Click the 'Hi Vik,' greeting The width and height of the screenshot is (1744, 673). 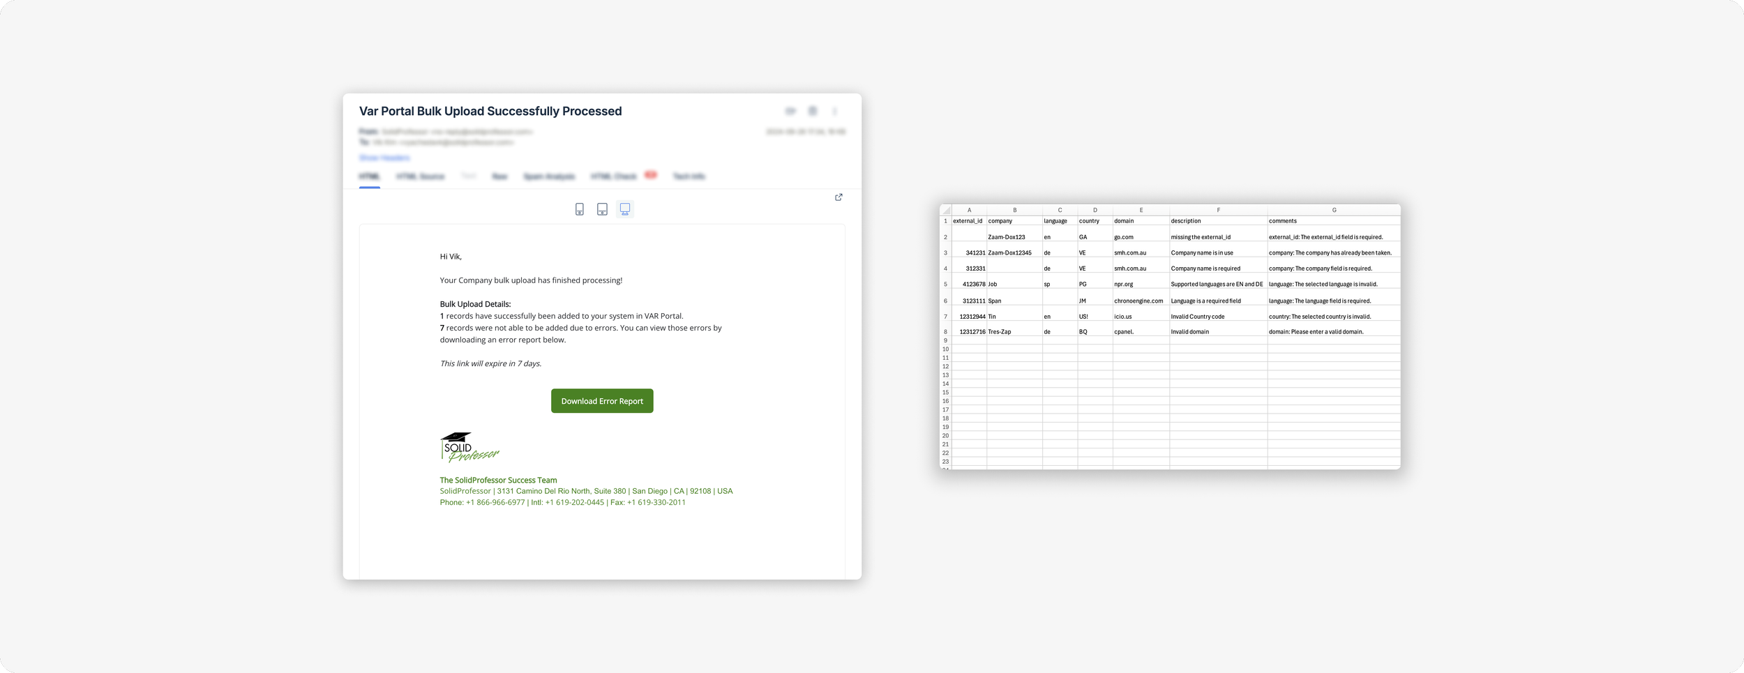point(451,257)
